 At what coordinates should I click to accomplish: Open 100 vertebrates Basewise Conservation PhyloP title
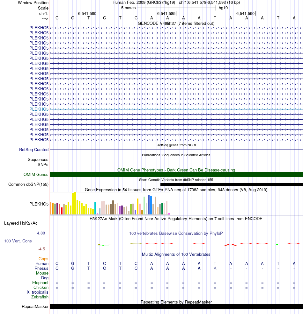[176, 234]
